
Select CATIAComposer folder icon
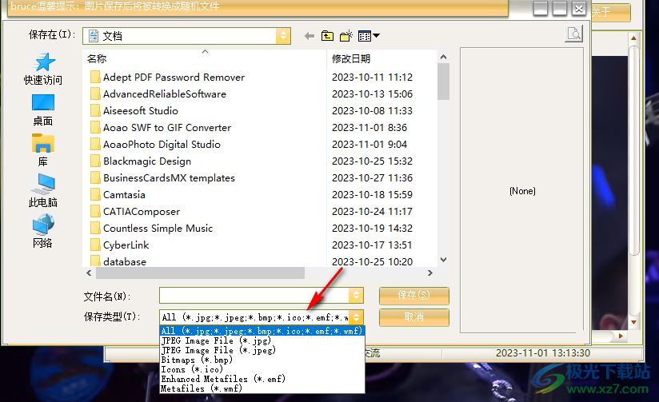tap(95, 212)
